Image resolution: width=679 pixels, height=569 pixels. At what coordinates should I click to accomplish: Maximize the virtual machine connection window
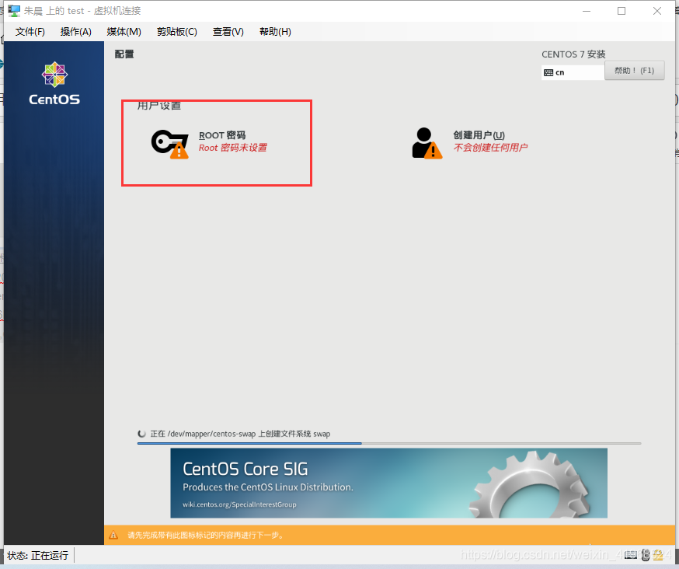tap(622, 11)
